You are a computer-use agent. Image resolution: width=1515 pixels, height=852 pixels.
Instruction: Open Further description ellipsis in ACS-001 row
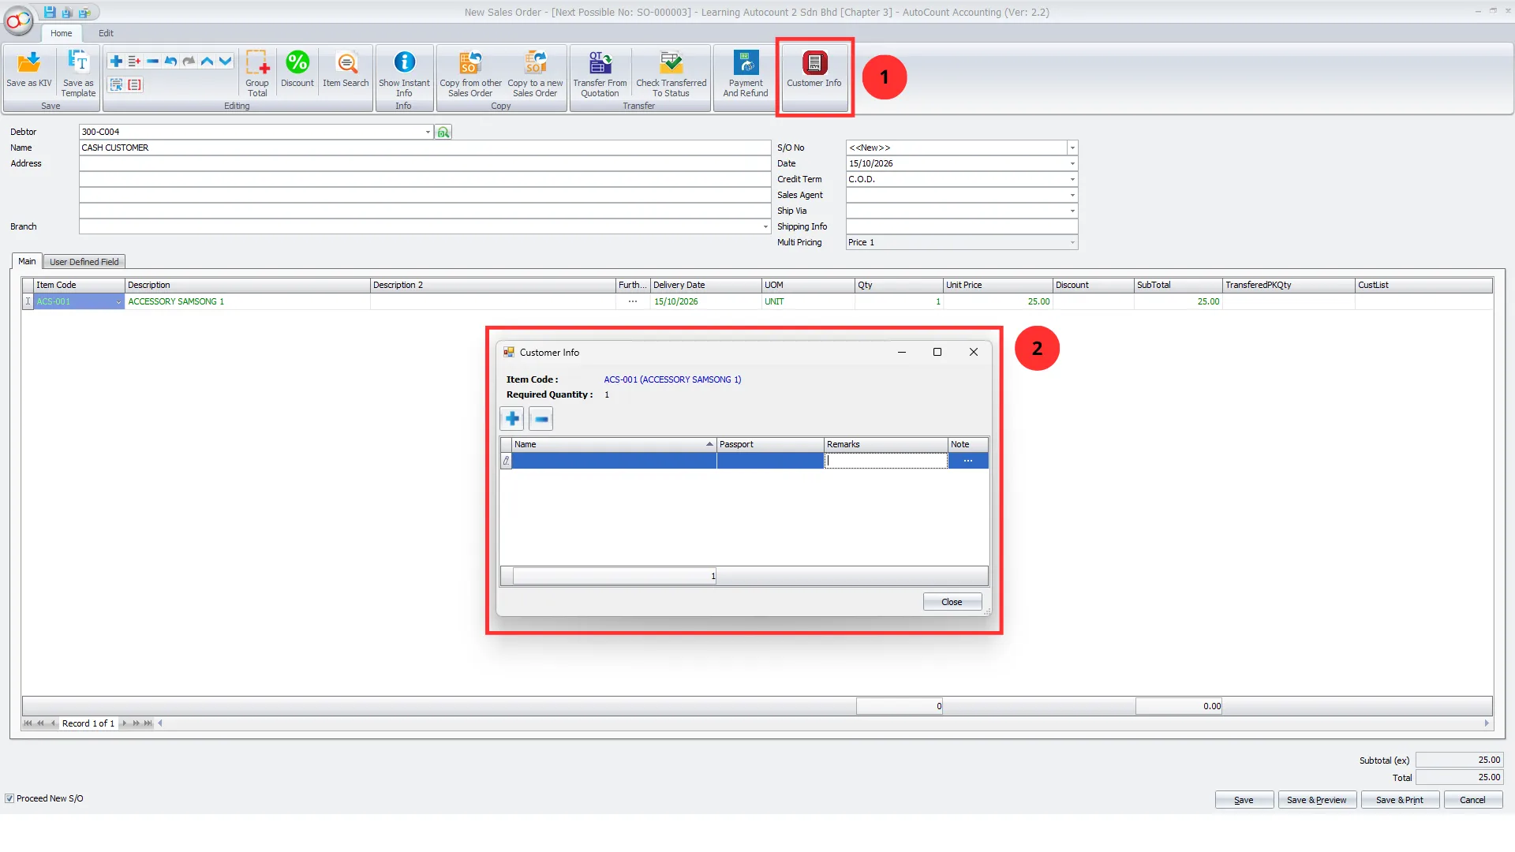632,301
